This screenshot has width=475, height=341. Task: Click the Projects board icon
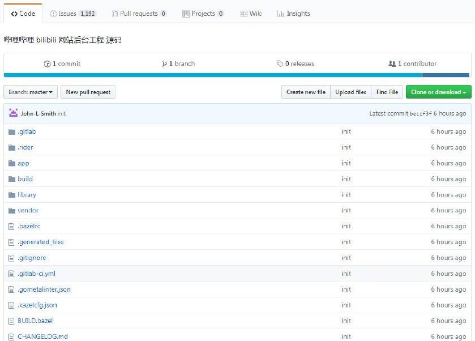(186, 14)
